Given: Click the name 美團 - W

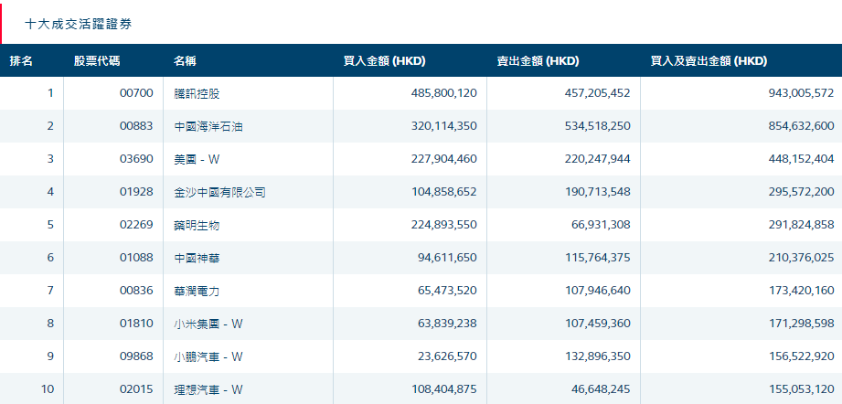Looking at the screenshot, I should click(197, 159).
